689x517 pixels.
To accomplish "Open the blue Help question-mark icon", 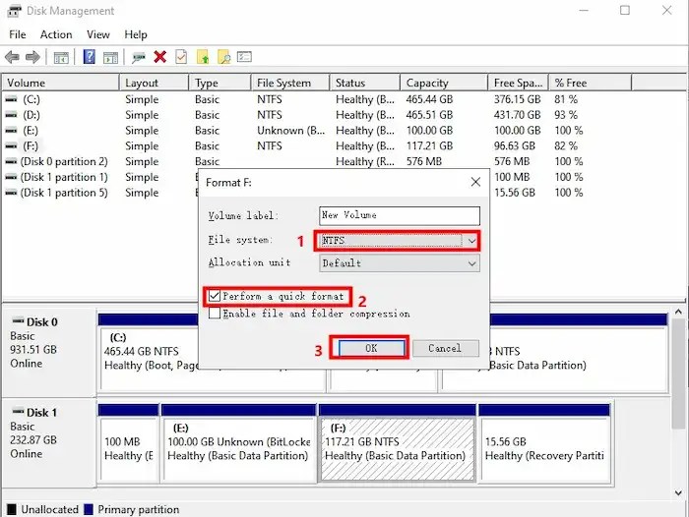I will coord(90,57).
